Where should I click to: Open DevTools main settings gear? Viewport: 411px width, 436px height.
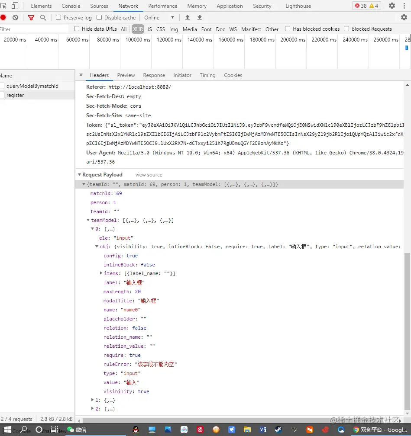(x=392, y=6)
